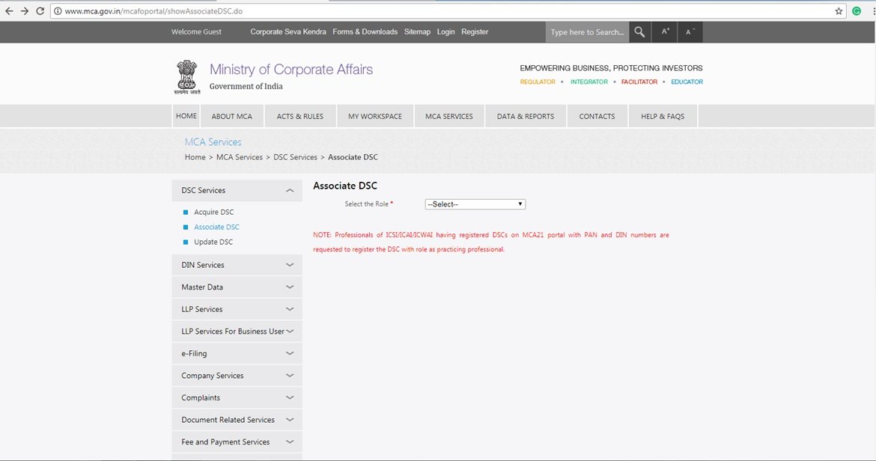
Task: Reload the page with refresh icon
Action: [x=40, y=11]
